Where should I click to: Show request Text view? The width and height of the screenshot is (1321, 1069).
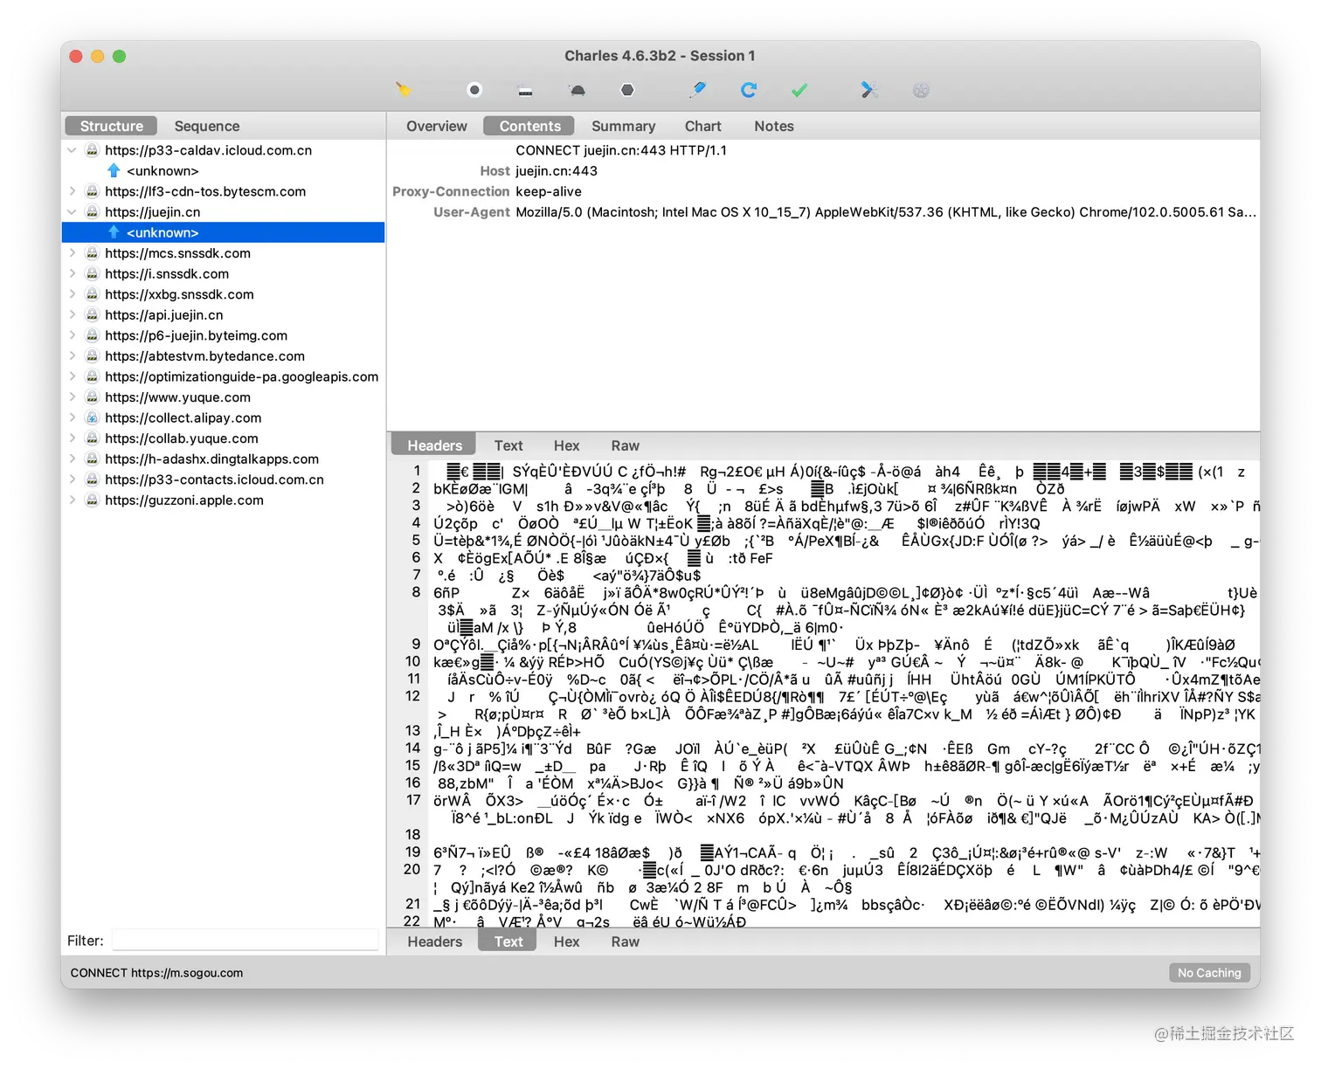tap(508, 445)
